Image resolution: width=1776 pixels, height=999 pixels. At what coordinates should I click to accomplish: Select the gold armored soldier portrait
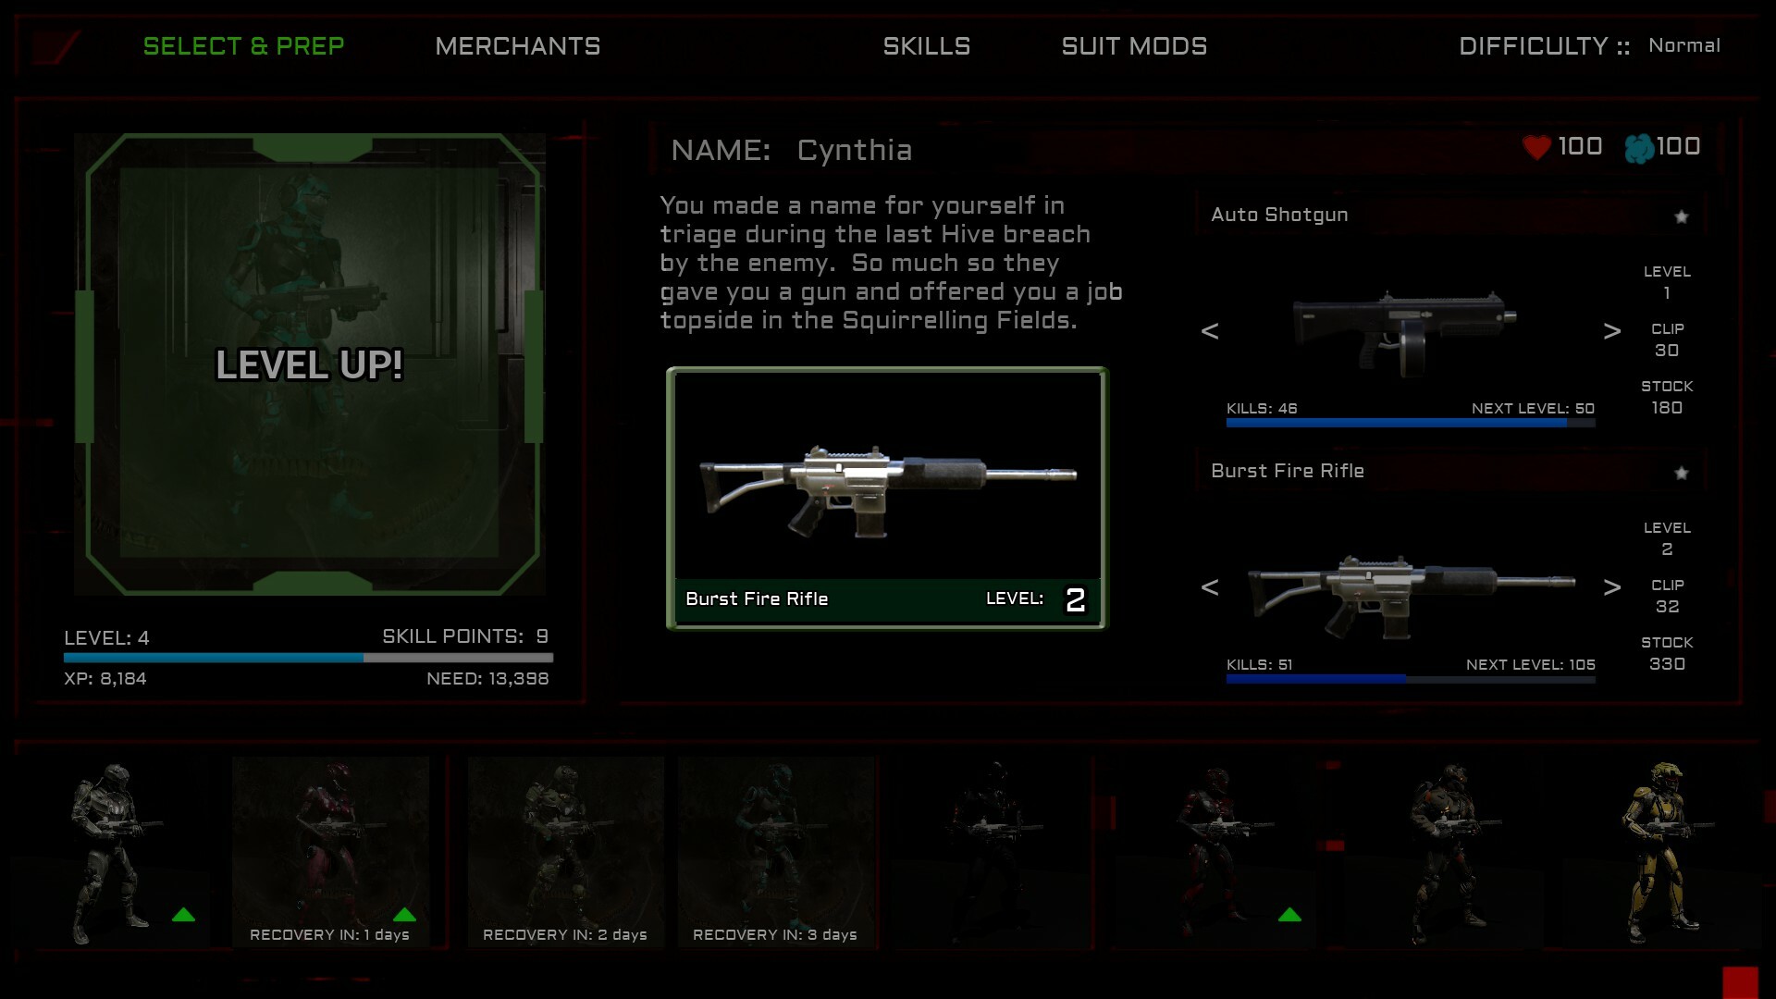pos(1661,852)
